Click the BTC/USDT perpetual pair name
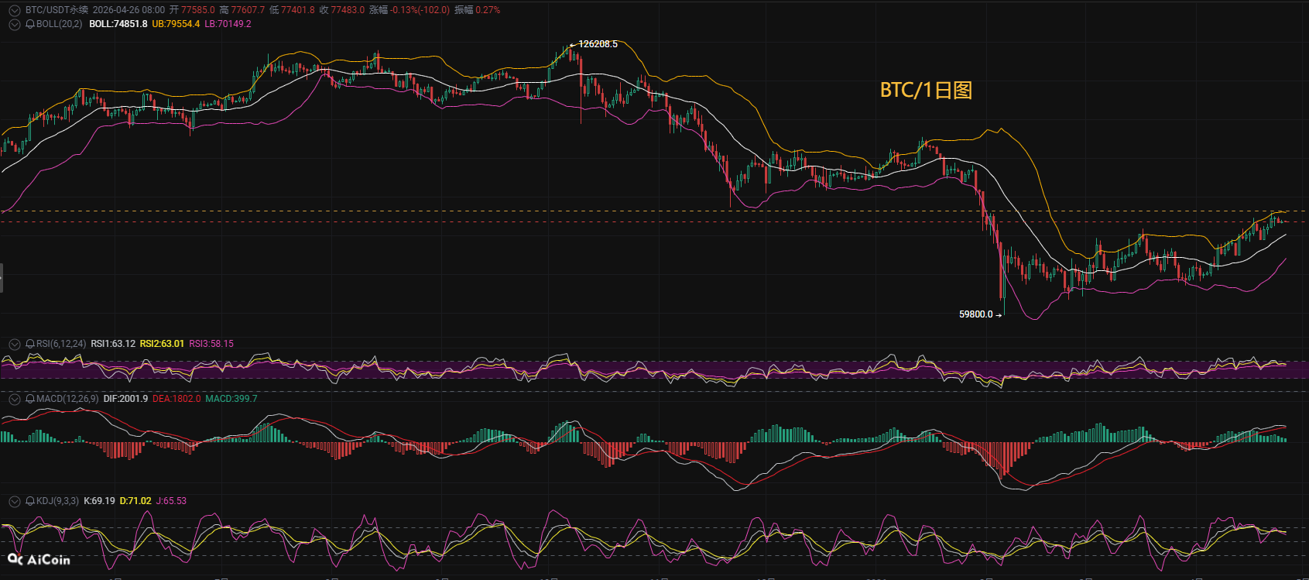1309x580 pixels. [57, 10]
